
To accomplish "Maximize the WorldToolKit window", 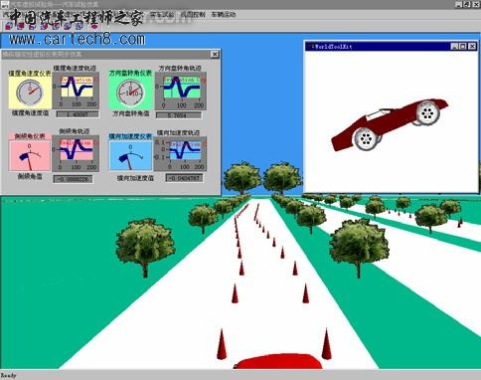I will tap(463, 47).
